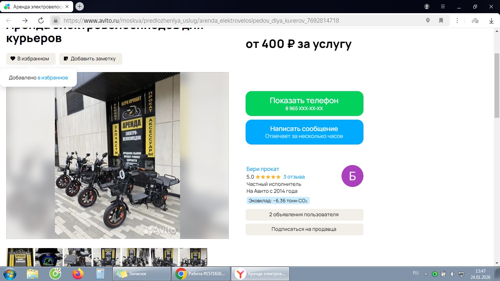Open the browser downloads panel
The image size is (500, 281).
[x=492, y=20]
